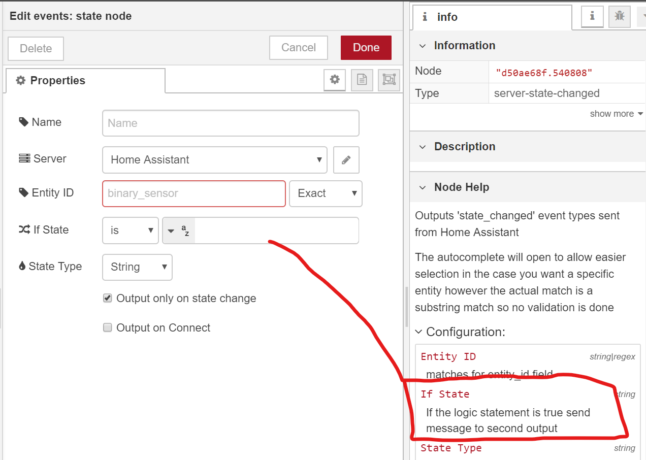Image resolution: width=646 pixels, height=460 pixels.
Task: Click the Delete button
Action: pyautogui.click(x=35, y=48)
